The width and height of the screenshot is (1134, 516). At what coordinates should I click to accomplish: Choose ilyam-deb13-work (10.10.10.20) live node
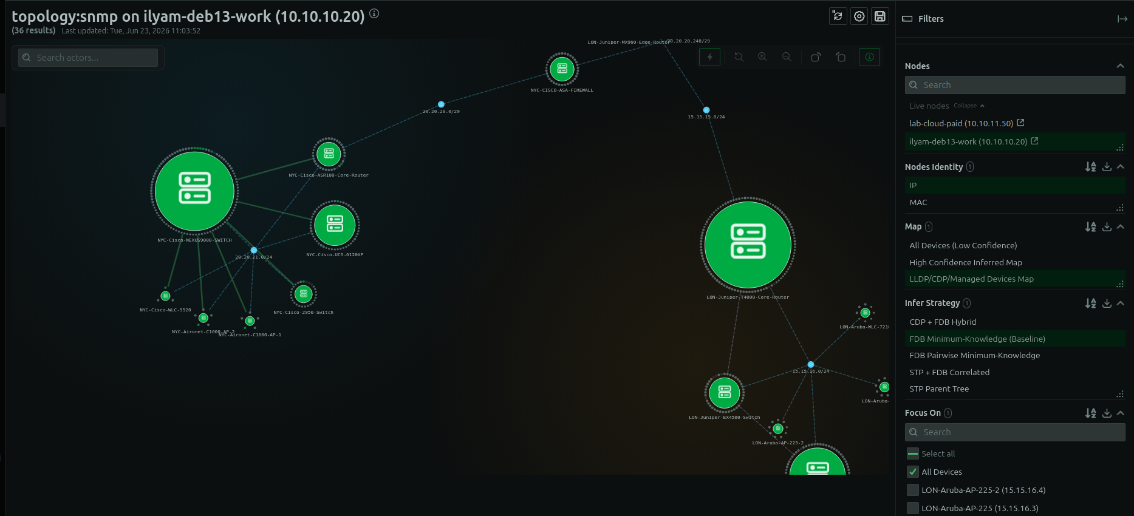point(968,141)
